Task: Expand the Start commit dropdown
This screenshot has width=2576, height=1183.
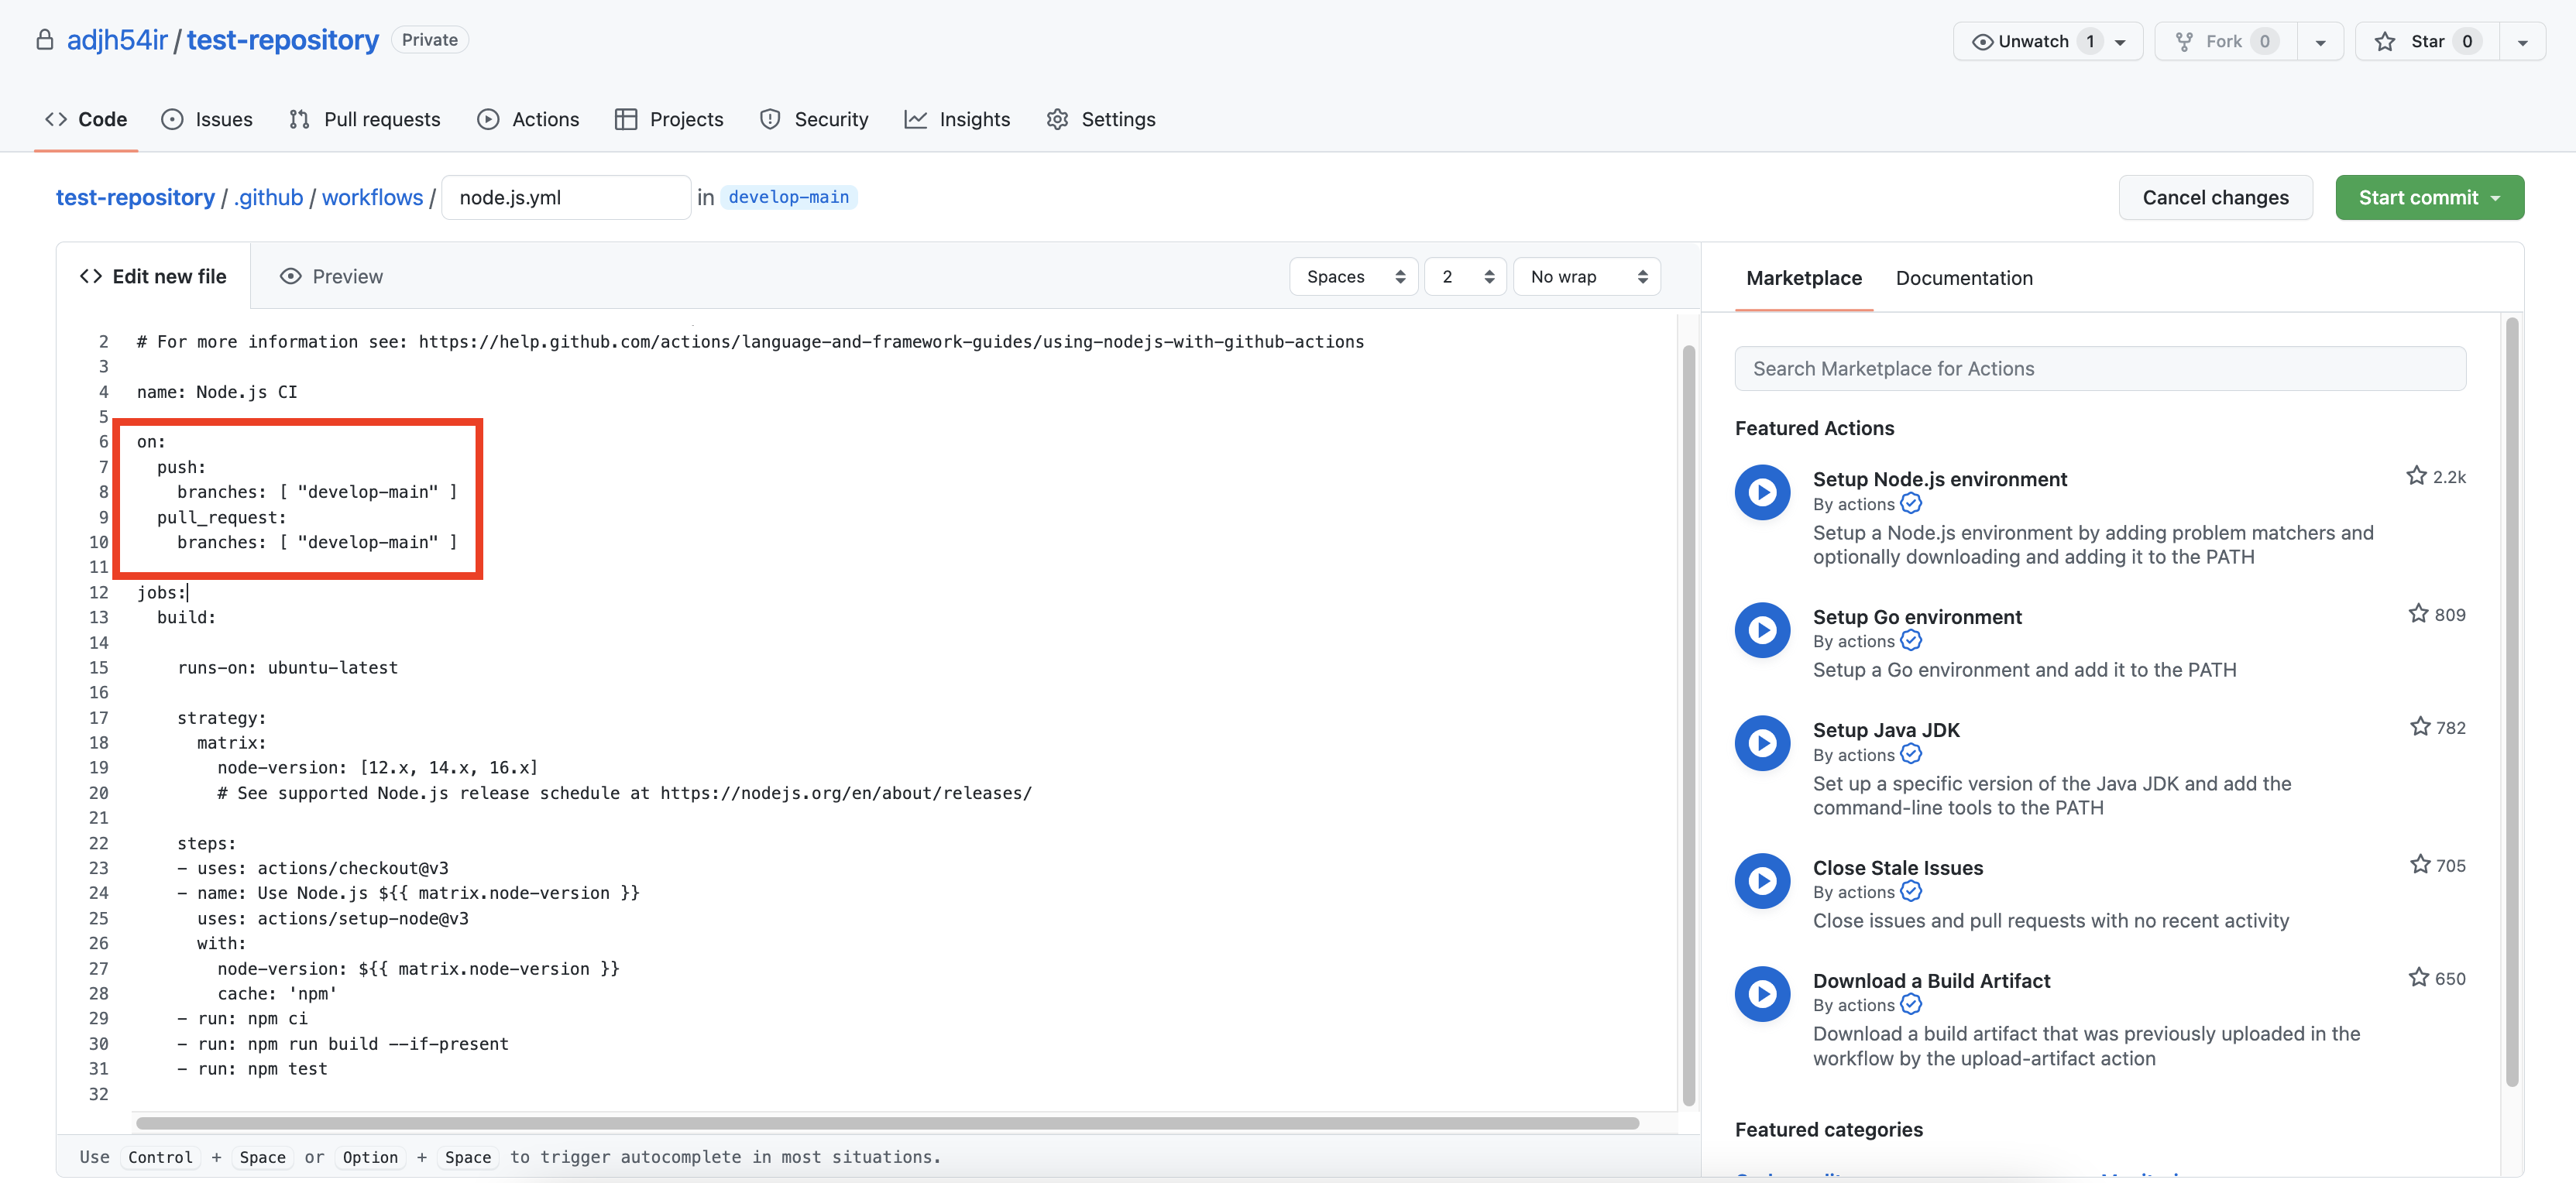Action: (x=2429, y=197)
